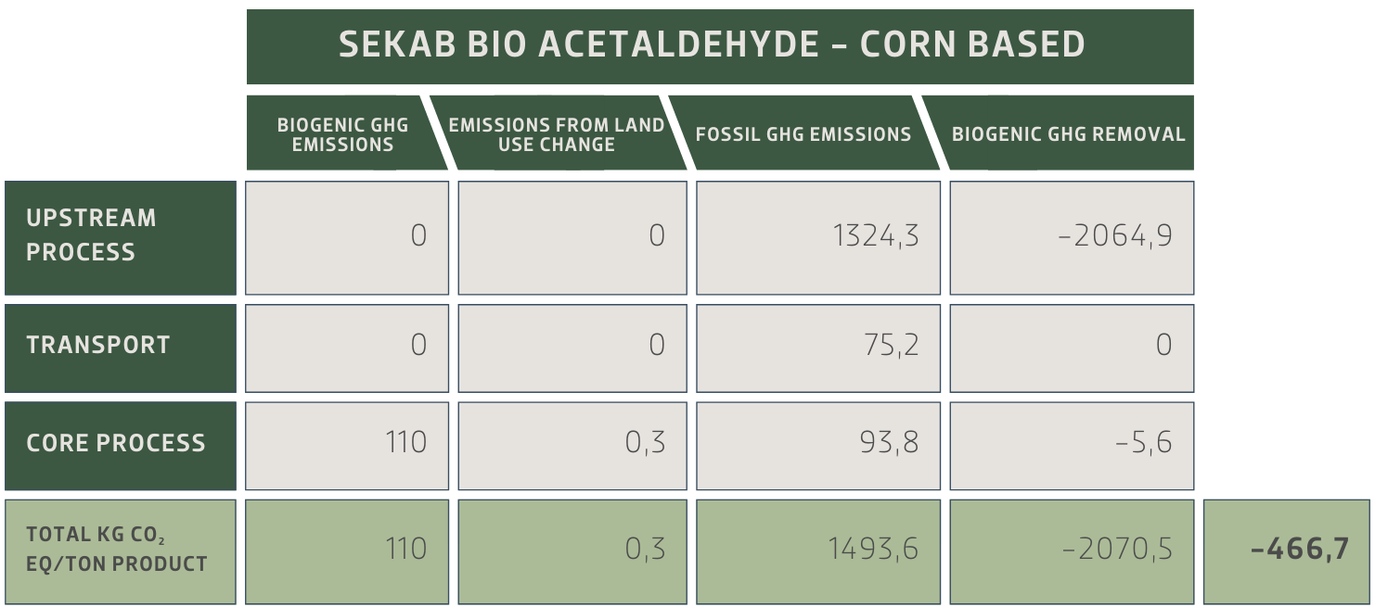Click the bold -466,7 net total cell
The width and height of the screenshot is (1375, 607).
coord(1286,550)
